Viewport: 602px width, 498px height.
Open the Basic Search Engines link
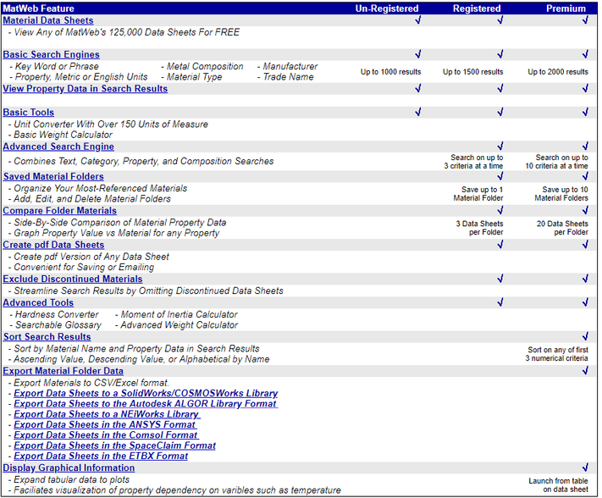pos(51,54)
